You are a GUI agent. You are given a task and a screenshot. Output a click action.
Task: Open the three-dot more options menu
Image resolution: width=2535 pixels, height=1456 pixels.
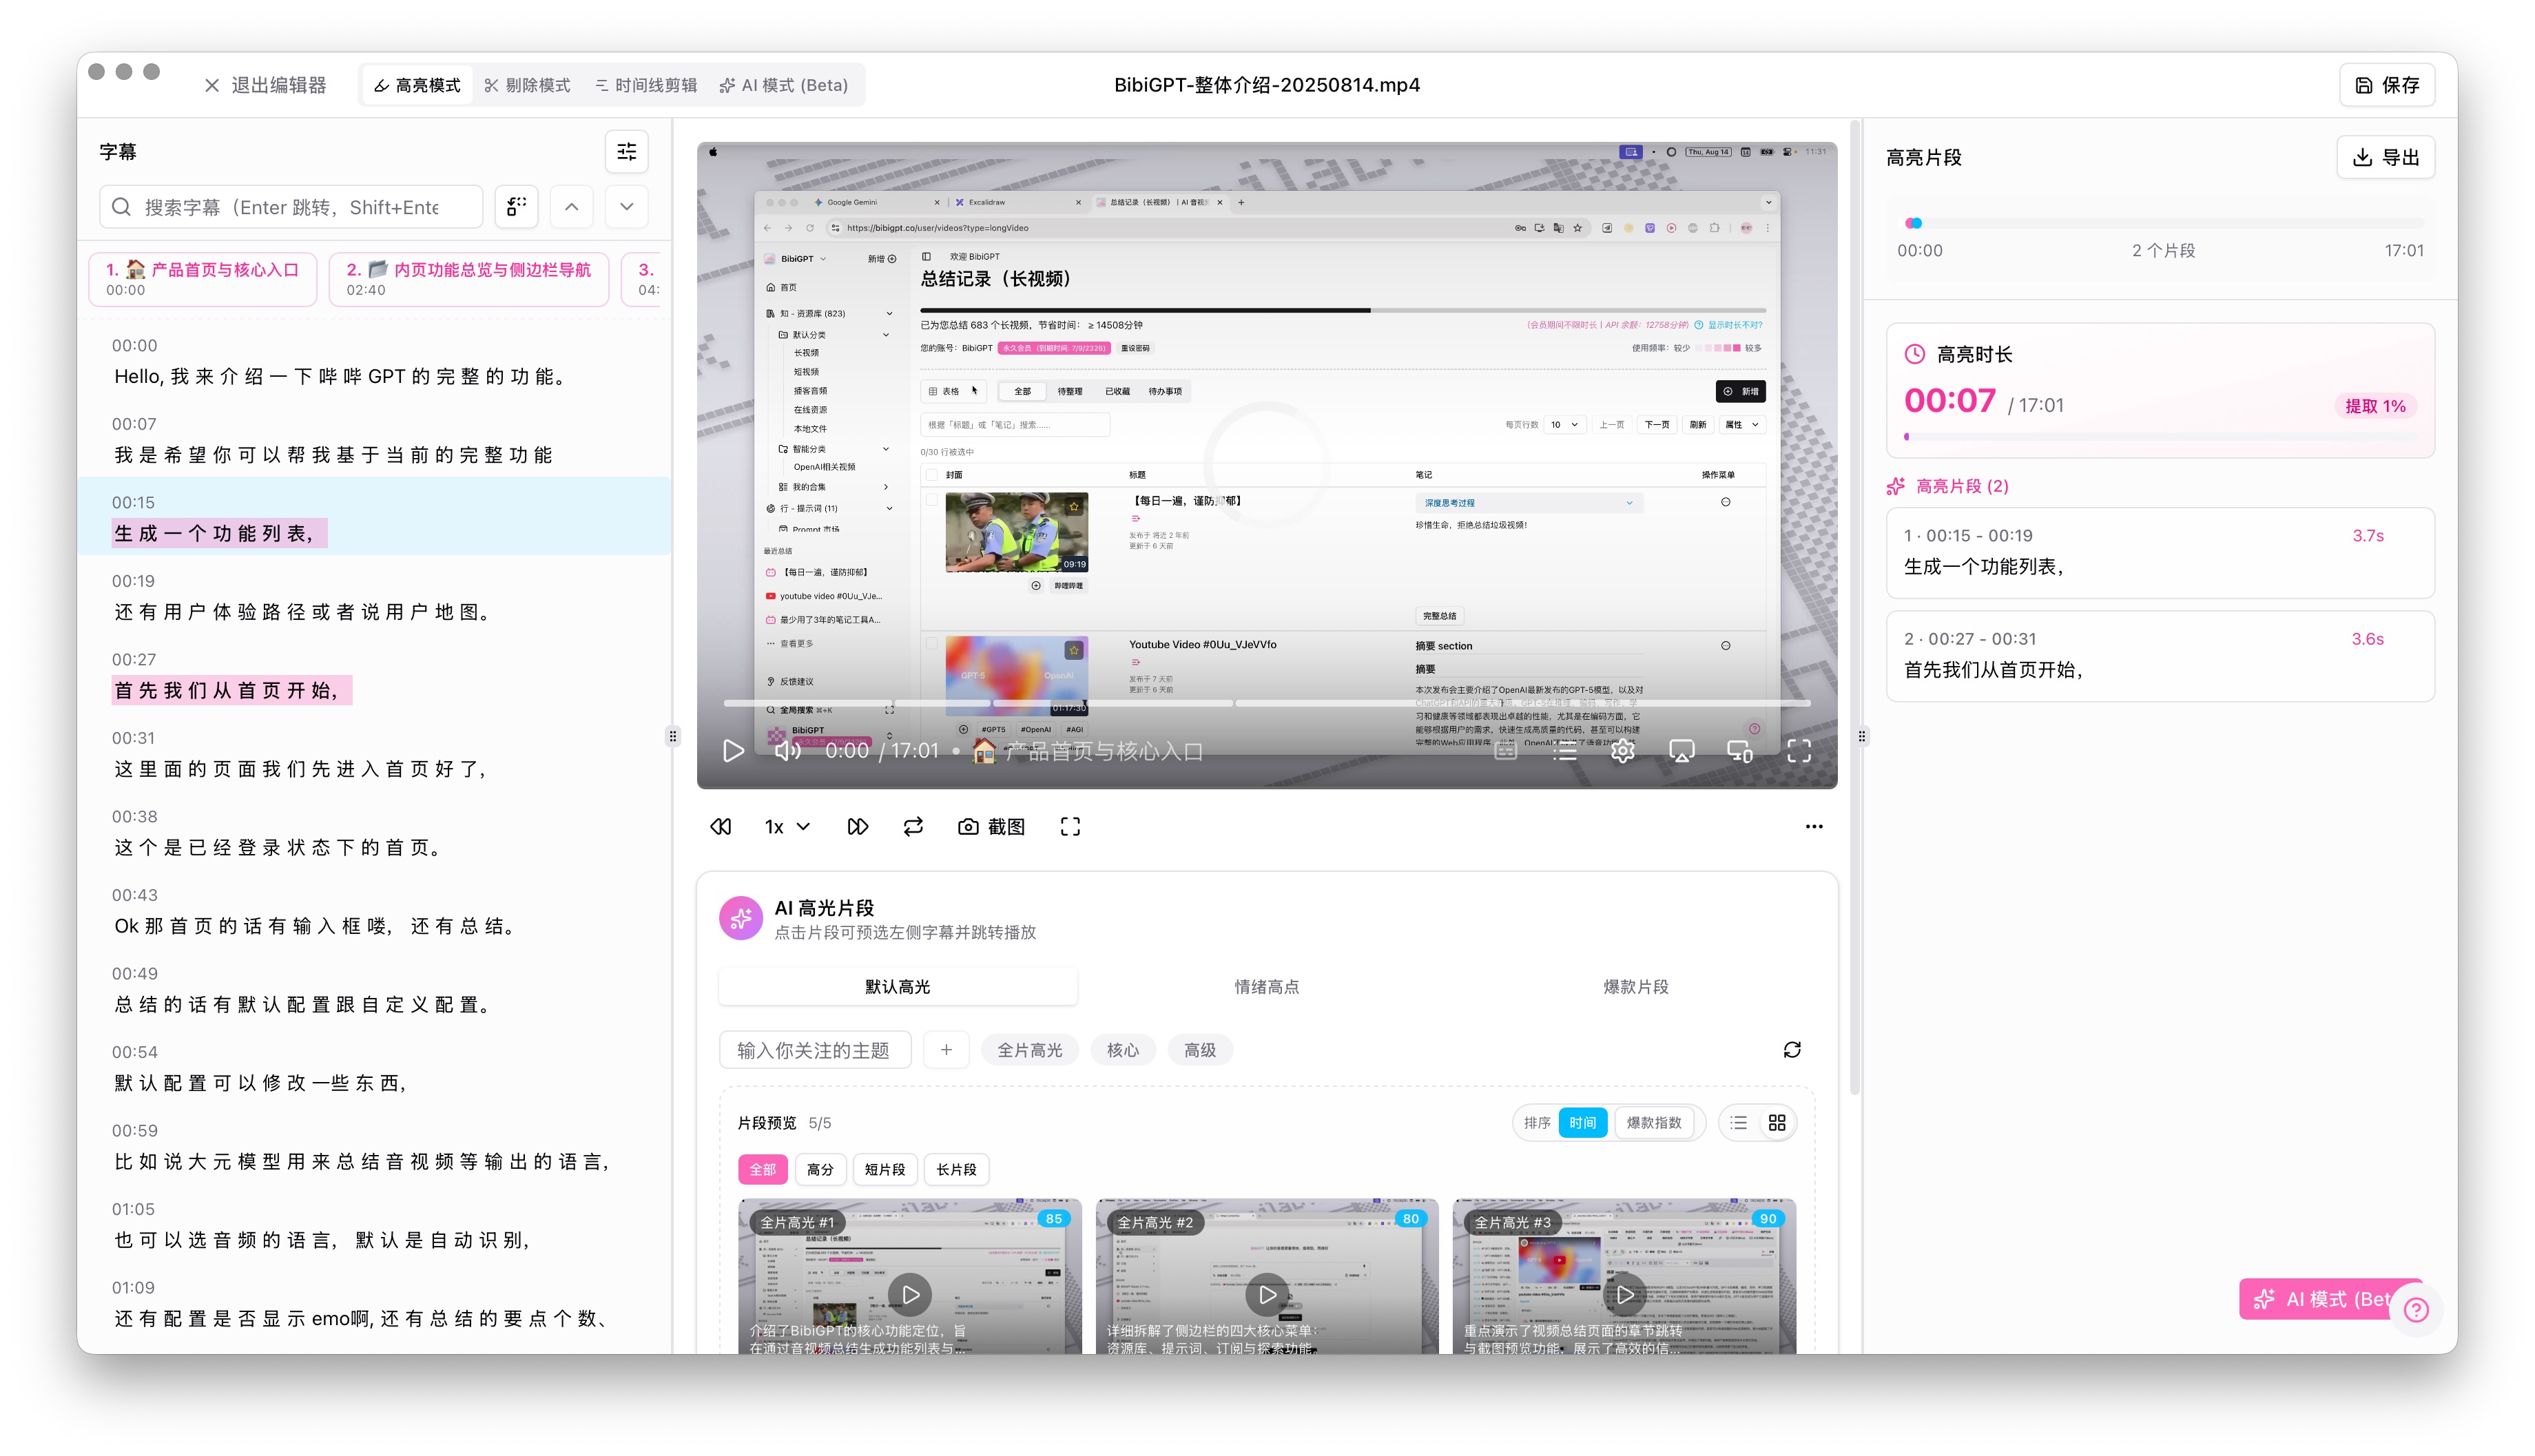pyautogui.click(x=1813, y=827)
